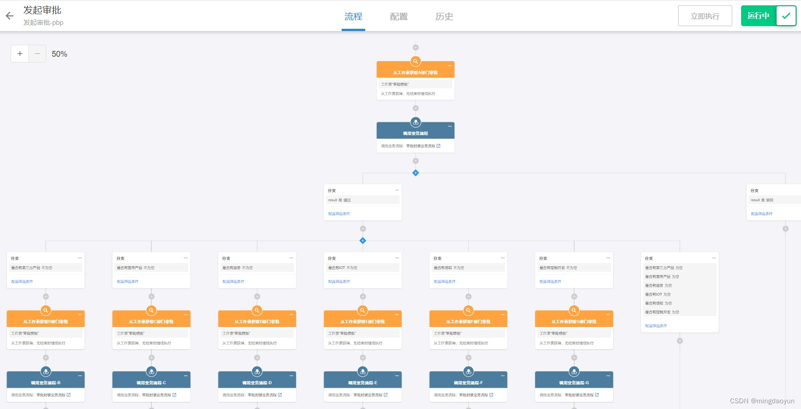Click 配置筛选条件 on 是否有宽带产品 不为空 branch
Viewport: 801px width, 409px height.
pos(128,281)
